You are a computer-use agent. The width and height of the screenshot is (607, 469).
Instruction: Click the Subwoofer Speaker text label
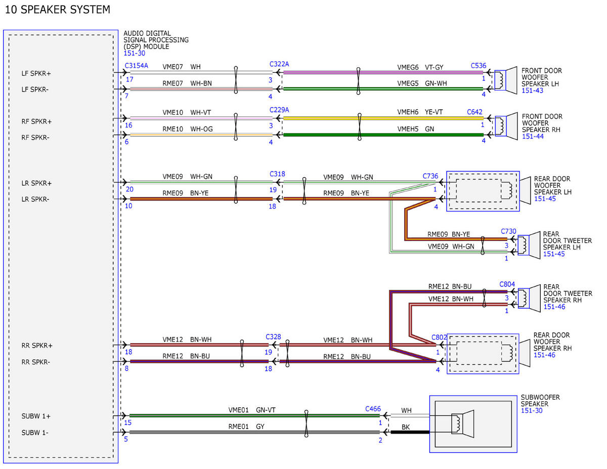[x=540, y=401]
